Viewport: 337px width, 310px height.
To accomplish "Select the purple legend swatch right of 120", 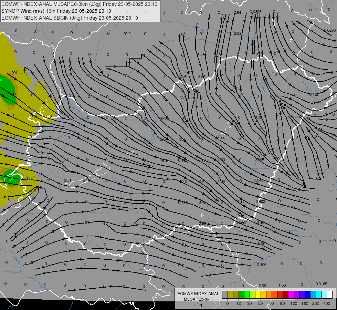I will coord(297,295).
